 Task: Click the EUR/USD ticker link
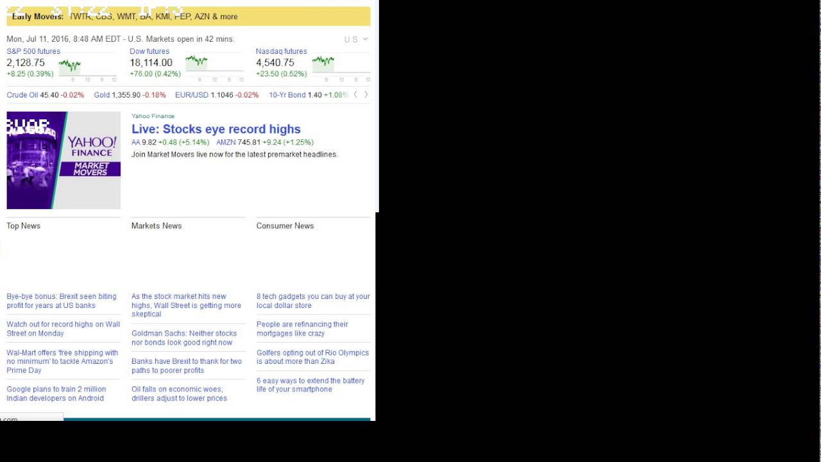pyautogui.click(x=192, y=95)
